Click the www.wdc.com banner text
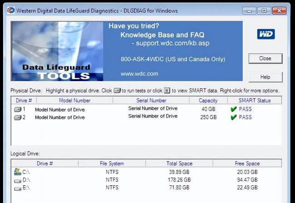Screen dimensions: 295x203 point(139,74)
